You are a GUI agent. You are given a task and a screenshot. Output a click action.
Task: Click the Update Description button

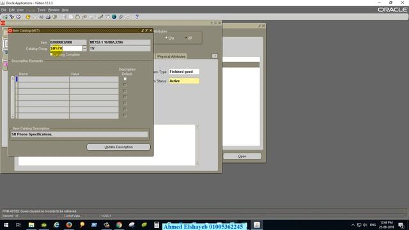[118, 147]
